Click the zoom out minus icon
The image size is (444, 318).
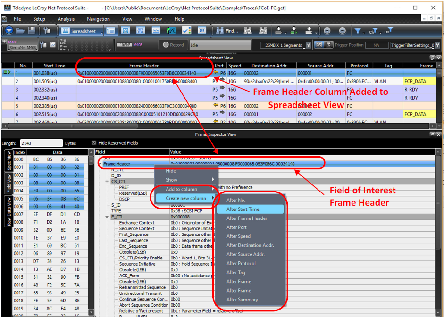[343, 31]
